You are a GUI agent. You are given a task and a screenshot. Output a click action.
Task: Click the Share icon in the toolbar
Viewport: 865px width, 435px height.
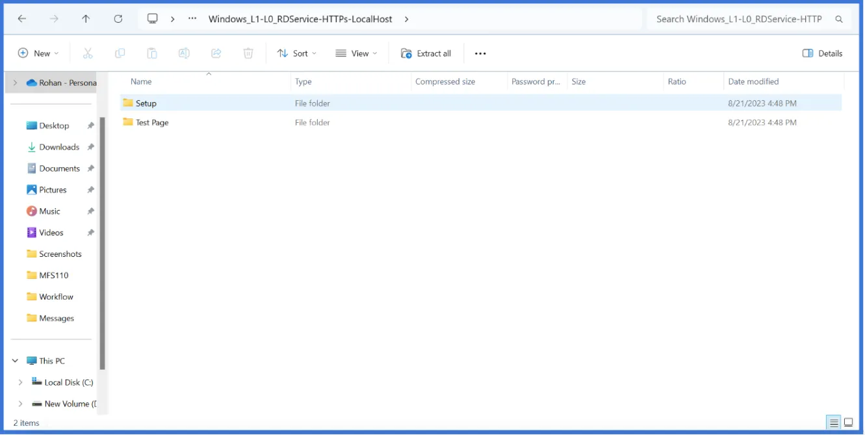click(216, 53)
